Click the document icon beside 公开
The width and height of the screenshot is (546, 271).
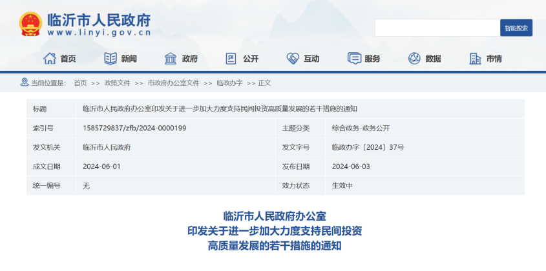(x=231, y=59)
